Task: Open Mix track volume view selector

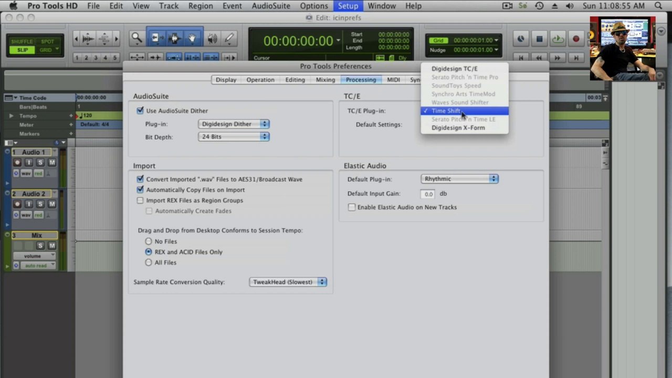Action: point(34,256)
